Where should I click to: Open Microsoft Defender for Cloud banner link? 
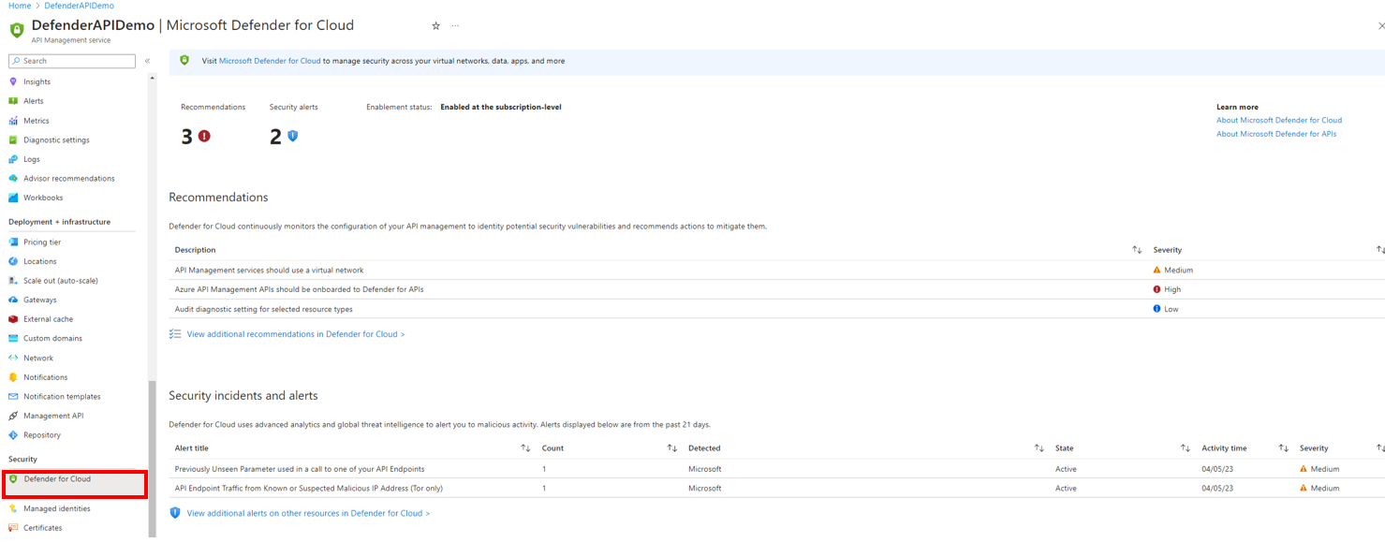pyautogui.click(x=270, y=61)
